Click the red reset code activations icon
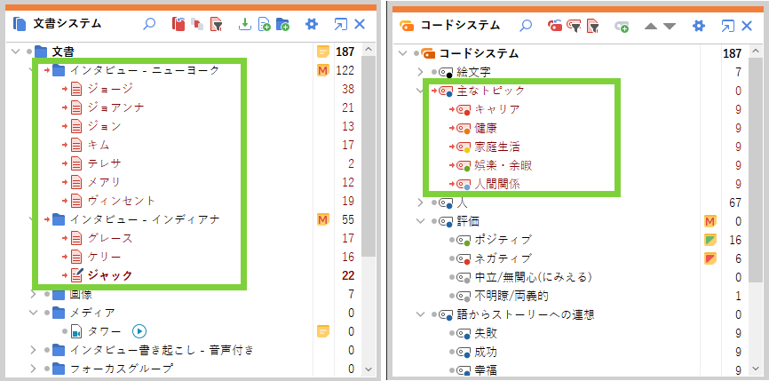 tap(555, 26)
